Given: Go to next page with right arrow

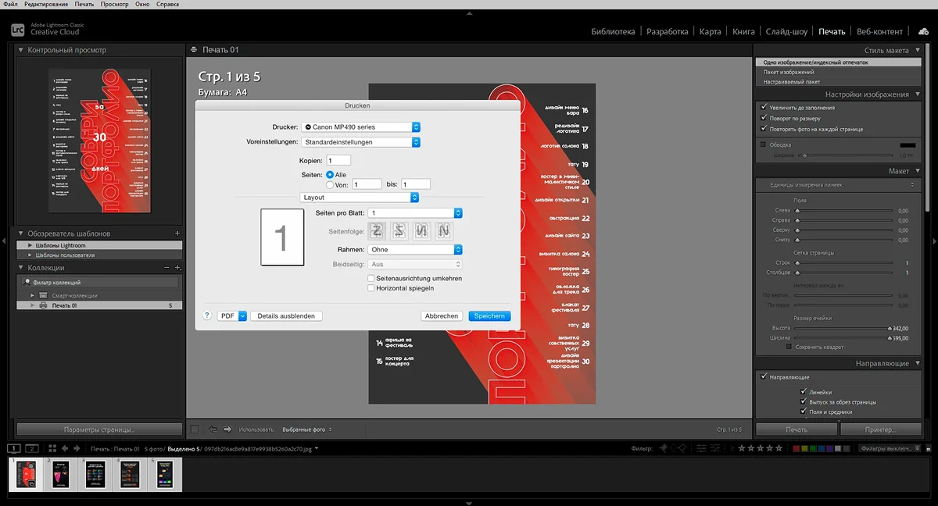Looking at the screenshot, I should pyautogui.click(x=227, y=429).
